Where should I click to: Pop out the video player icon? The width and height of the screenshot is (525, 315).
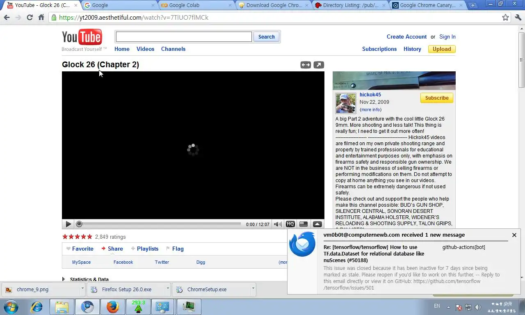pos(319,65)
